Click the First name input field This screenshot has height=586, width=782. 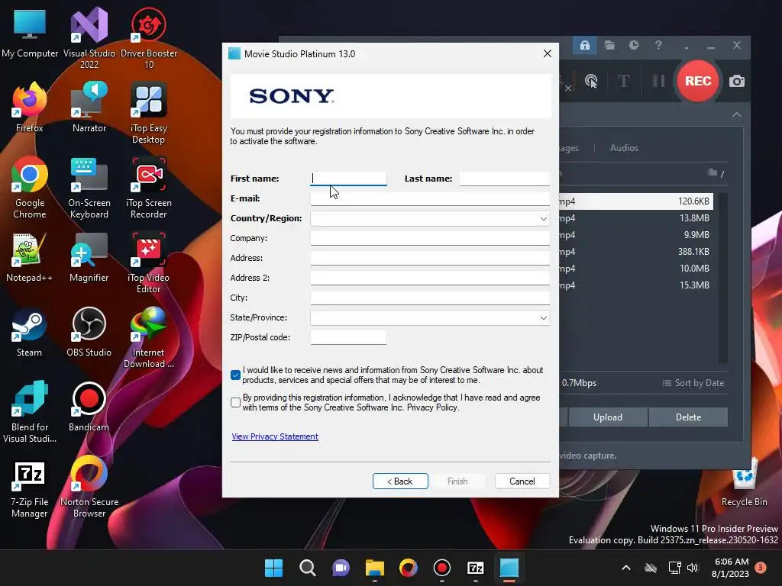point(348,179)
